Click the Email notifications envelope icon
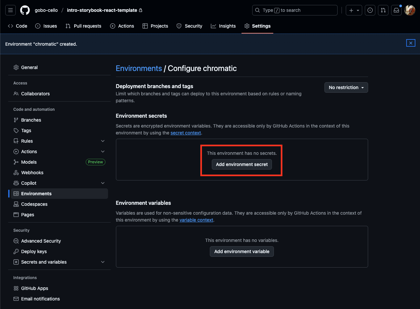 16,299
